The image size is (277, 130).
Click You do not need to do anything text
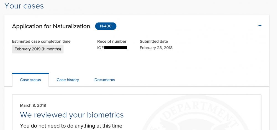click(71, 126)
